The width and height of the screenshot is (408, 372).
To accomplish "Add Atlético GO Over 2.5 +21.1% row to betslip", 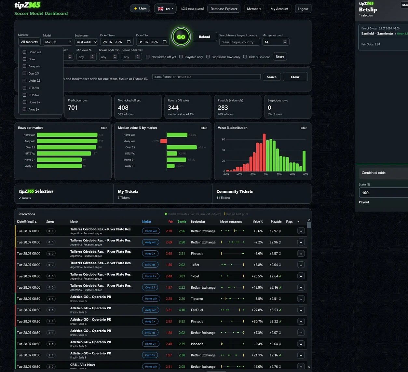I will point(301,355).
